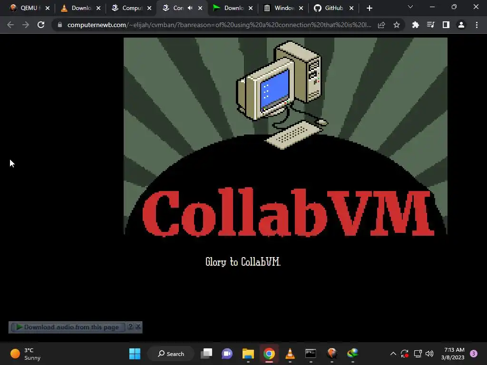The height and width of the screenshot is (365, 487).
Task: Close the GitHub tab
Action: [351, 9]
